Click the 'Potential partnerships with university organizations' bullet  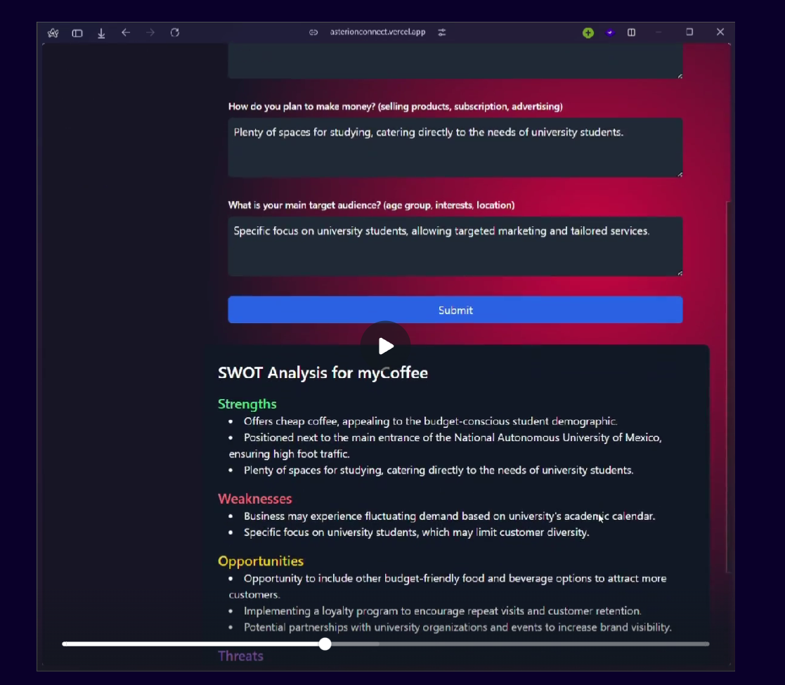click(x=458, y=627)
